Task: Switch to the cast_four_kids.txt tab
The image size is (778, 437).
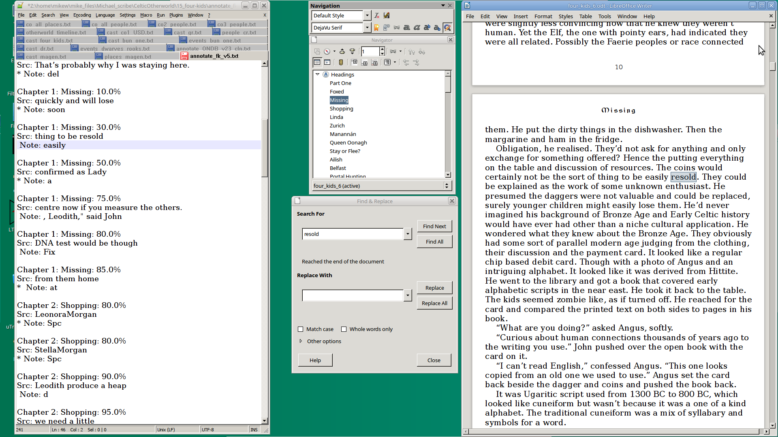Action: coord(49,40)
